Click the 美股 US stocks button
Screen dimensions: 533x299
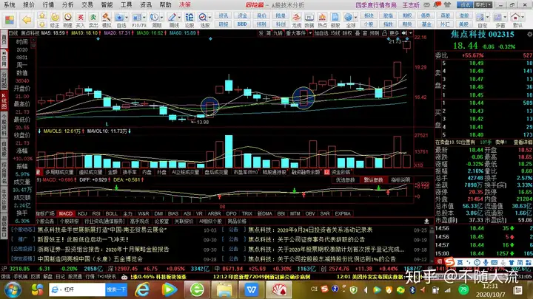click(463, 24)
